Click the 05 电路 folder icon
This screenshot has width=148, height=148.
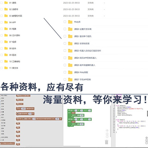point(6,29)
